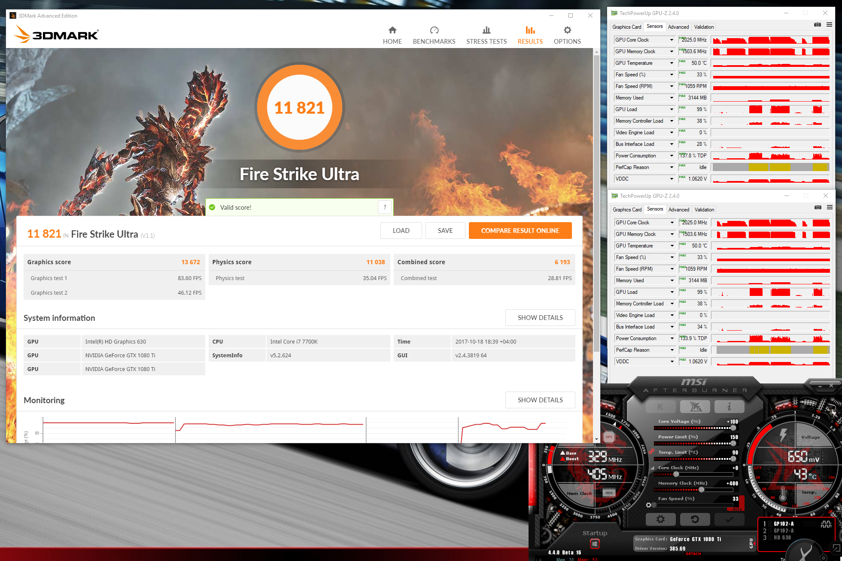Click SHOW DETAILS beside System information
The image size is (842, 561).
pos(540,318)
